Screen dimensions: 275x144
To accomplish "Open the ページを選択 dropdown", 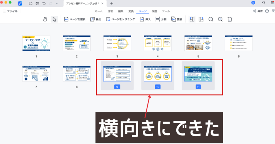I will point(74,19).
